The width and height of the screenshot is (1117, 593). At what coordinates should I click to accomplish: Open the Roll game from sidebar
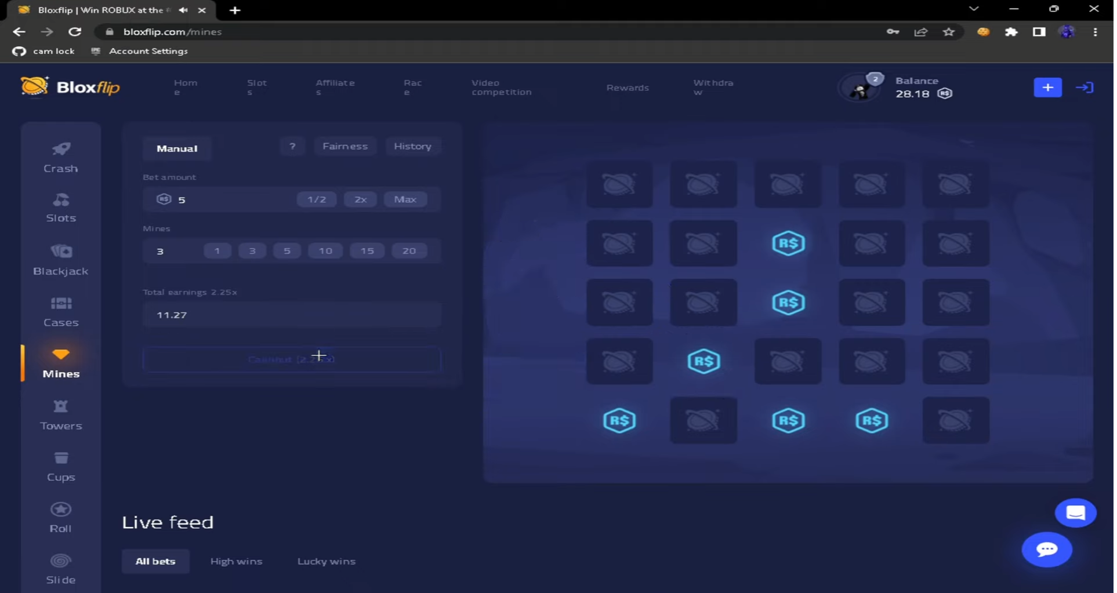pos(60,516)
